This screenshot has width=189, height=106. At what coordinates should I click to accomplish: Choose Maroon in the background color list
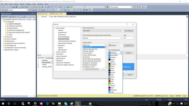point(115,64)
